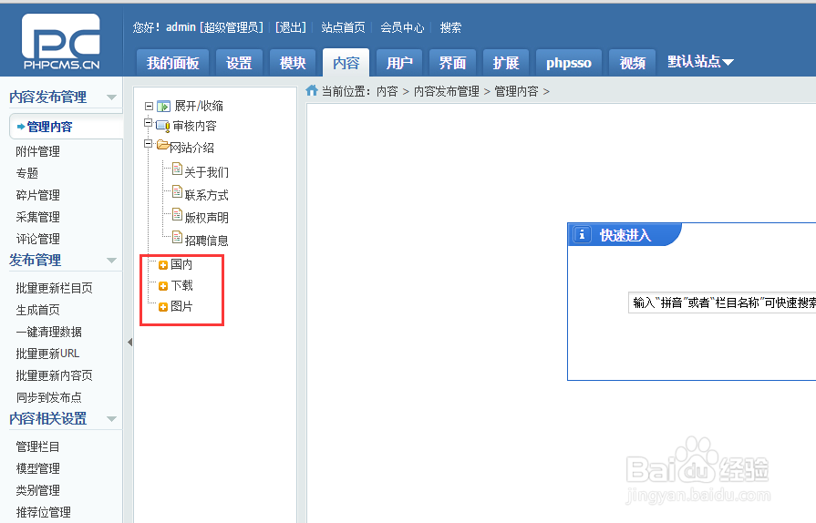Select the 联系方式 tree item
This screenshot has width=816, height=523.
[x=207, y=195]
